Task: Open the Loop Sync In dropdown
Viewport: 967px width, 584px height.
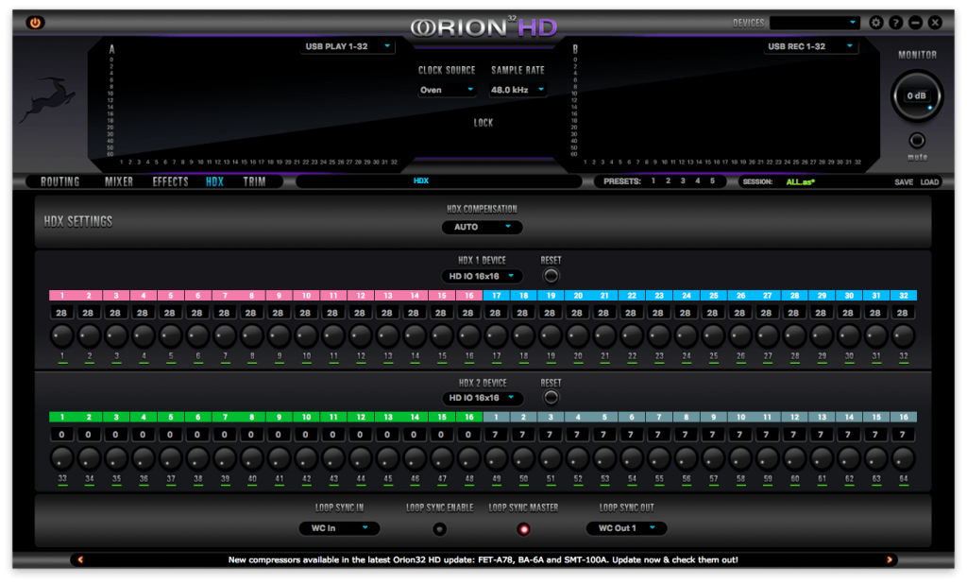Action: point(339,528)
